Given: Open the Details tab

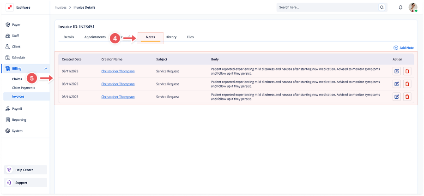Looking at the screenshot, I should [69, 37].
